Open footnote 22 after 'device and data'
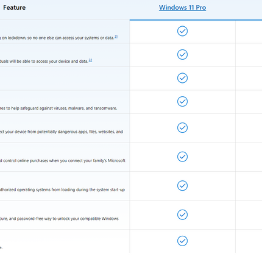The image size is (262, 262). point(90,60)
